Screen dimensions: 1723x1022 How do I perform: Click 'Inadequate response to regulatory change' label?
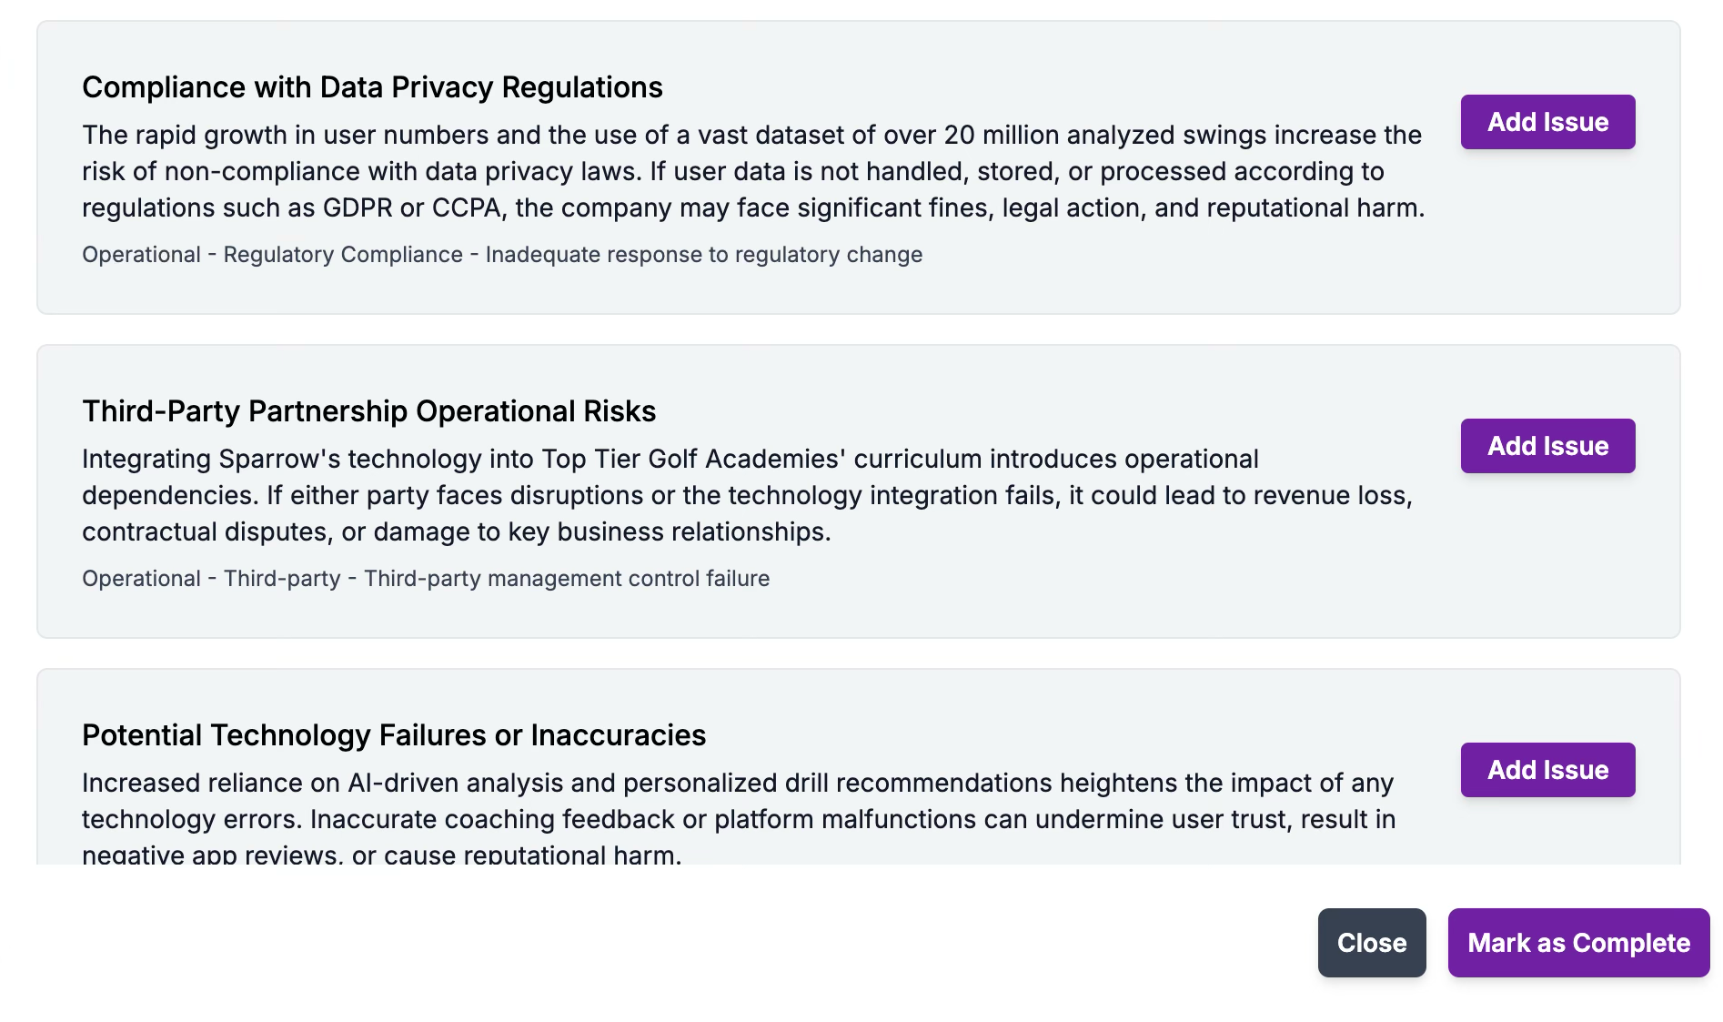point(703,255)
